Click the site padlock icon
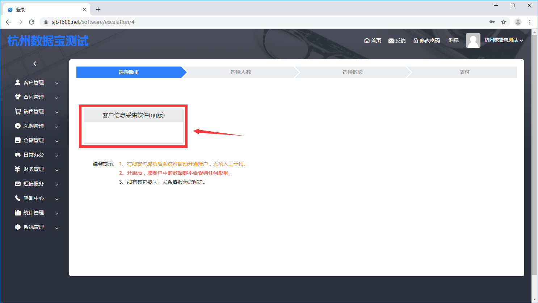Screen dimensions: 538x303 pos(46,22)
